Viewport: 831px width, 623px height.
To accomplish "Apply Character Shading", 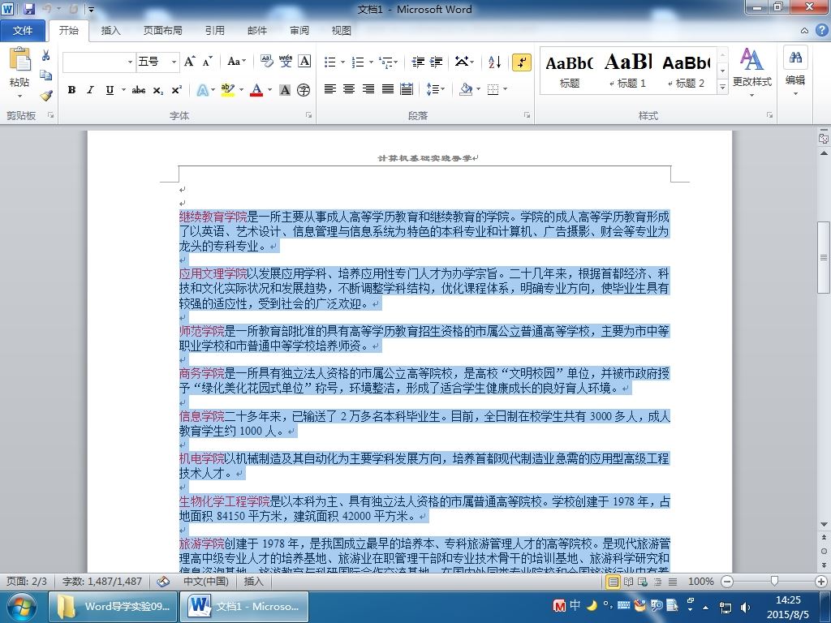I will pyautogui.click(x=285, y=90).
